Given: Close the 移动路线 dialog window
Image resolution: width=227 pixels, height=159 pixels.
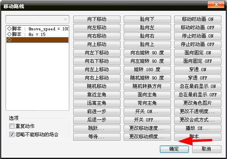Looking at the screenshot, I should [216, 5].
